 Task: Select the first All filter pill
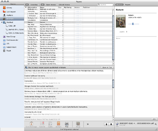(x=27, y=5)
